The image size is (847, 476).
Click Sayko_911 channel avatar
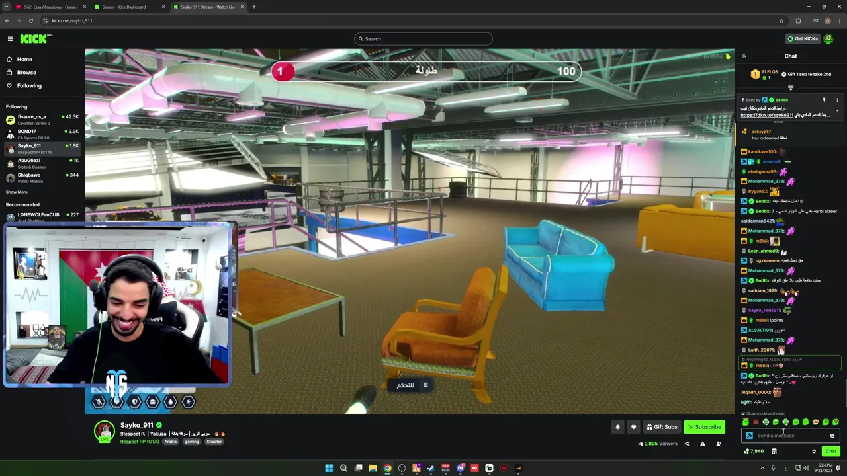[x=105, y=431]
